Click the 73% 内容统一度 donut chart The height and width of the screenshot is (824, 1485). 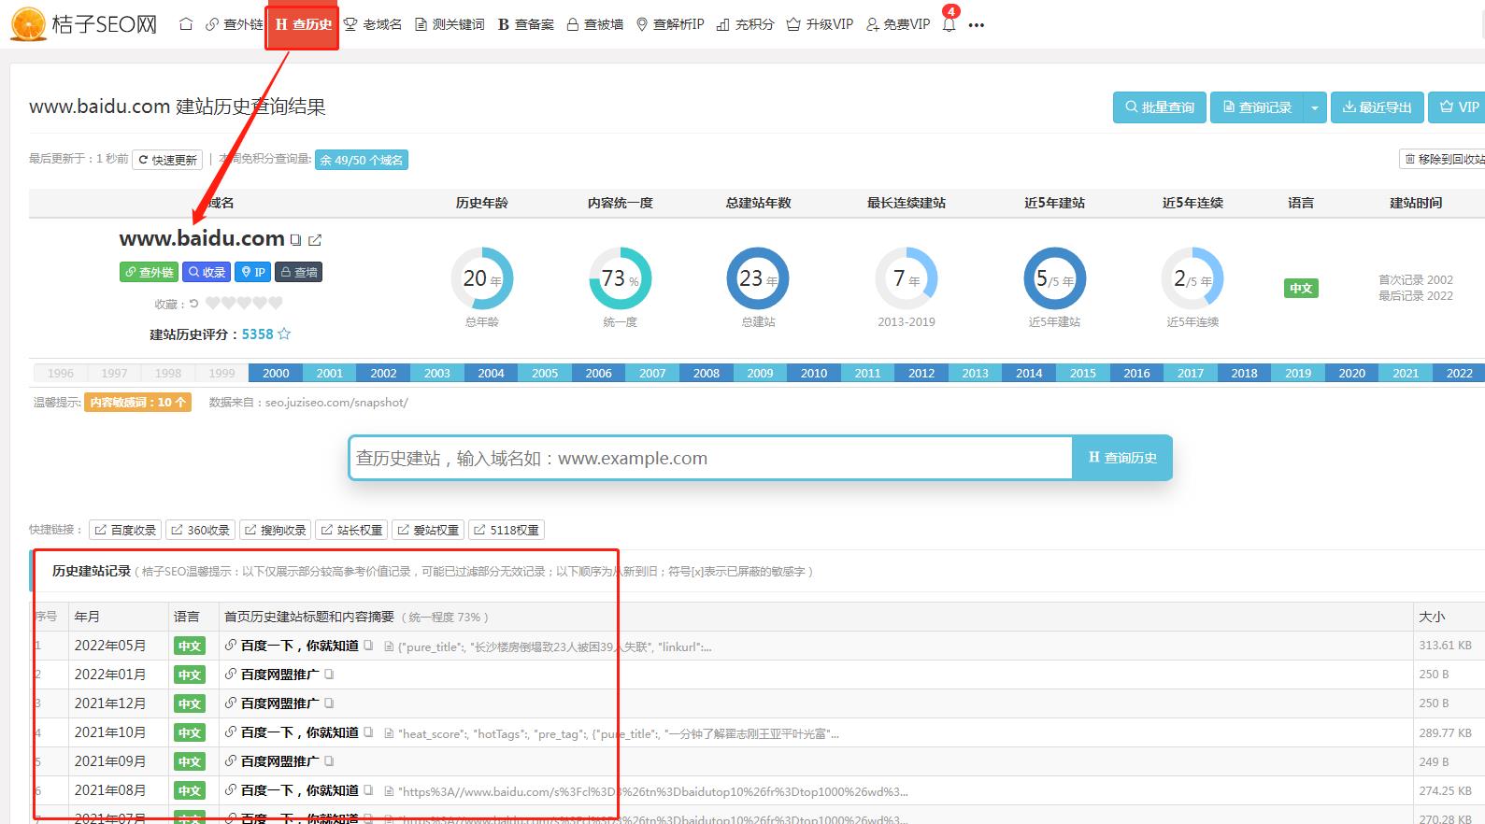point(620,278)
